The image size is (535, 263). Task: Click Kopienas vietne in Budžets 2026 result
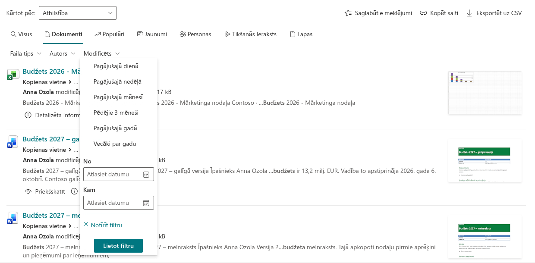(x=44, y=82)
